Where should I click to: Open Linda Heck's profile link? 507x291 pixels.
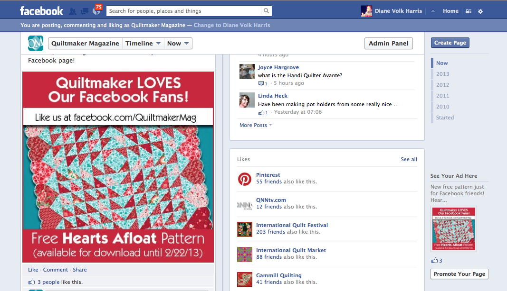pos(273,96)
